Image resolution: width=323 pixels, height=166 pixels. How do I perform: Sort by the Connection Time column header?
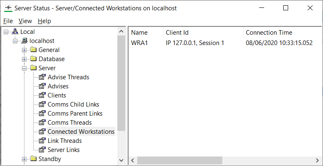(269, 33)
